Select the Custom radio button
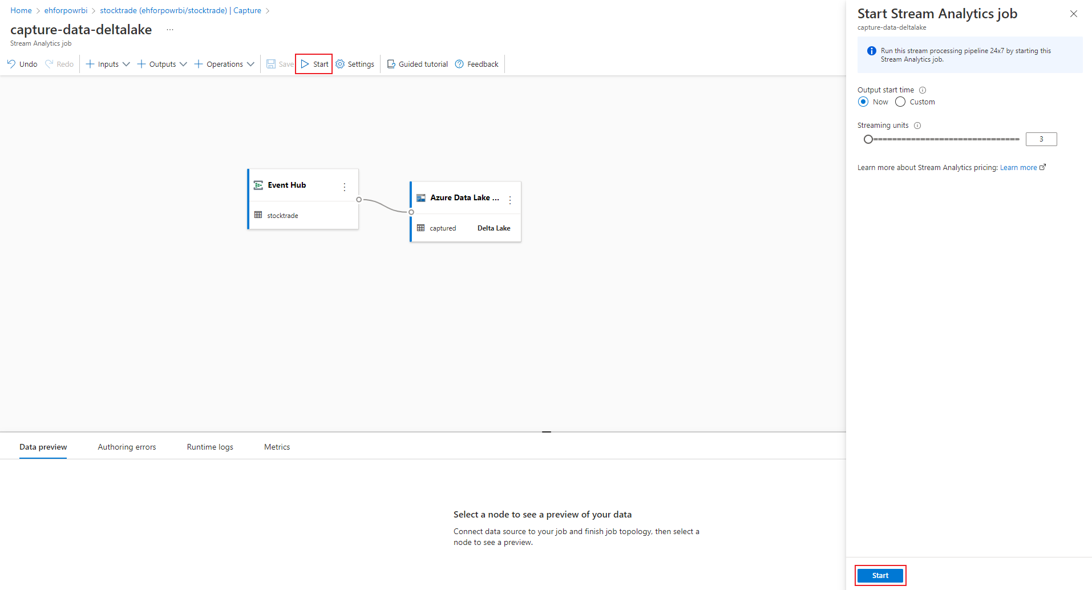This screenshot has height=590, width=1092. pyautogui.click(x=900, y=102)
